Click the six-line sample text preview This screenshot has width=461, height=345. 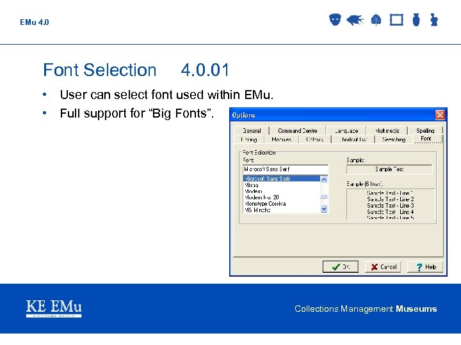391,204
